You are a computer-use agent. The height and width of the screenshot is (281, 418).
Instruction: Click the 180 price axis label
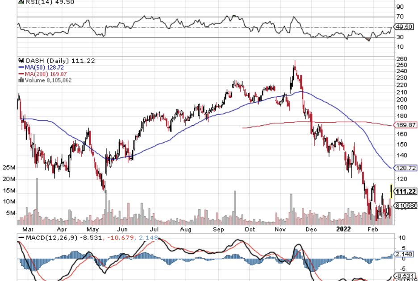pos(401,116)
